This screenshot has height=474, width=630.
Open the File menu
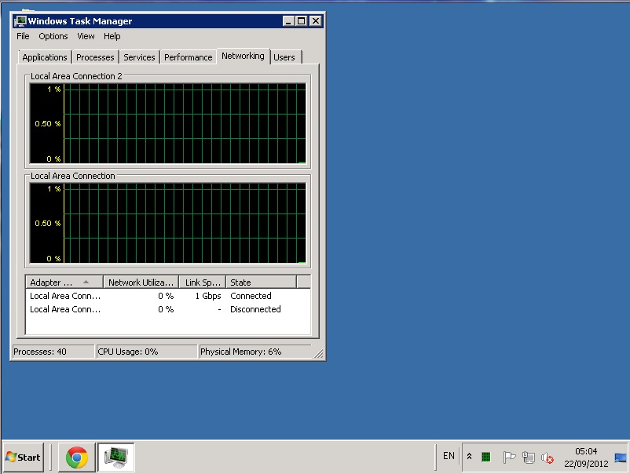click(23, 36)
